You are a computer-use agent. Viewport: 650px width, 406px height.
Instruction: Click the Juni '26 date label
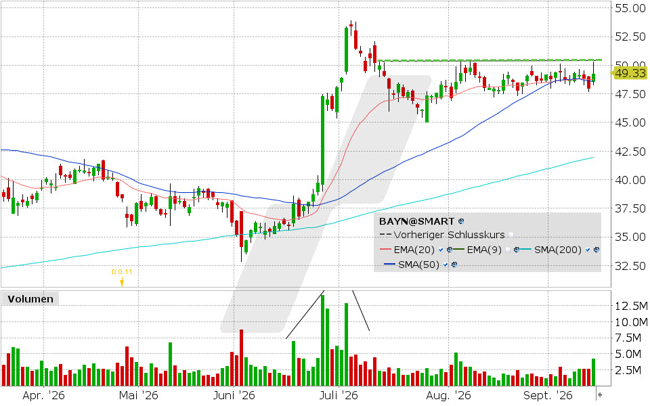[x=234, y=395]
